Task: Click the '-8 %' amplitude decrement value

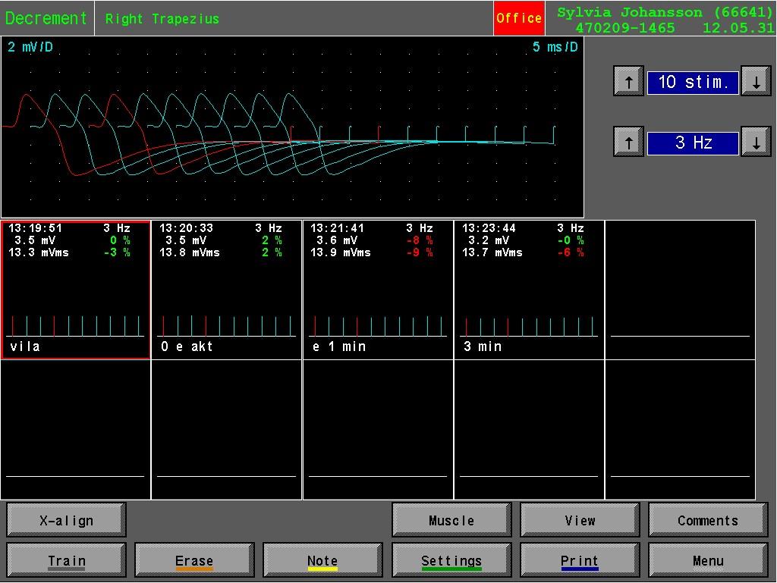Action: (x=420, y=240)
